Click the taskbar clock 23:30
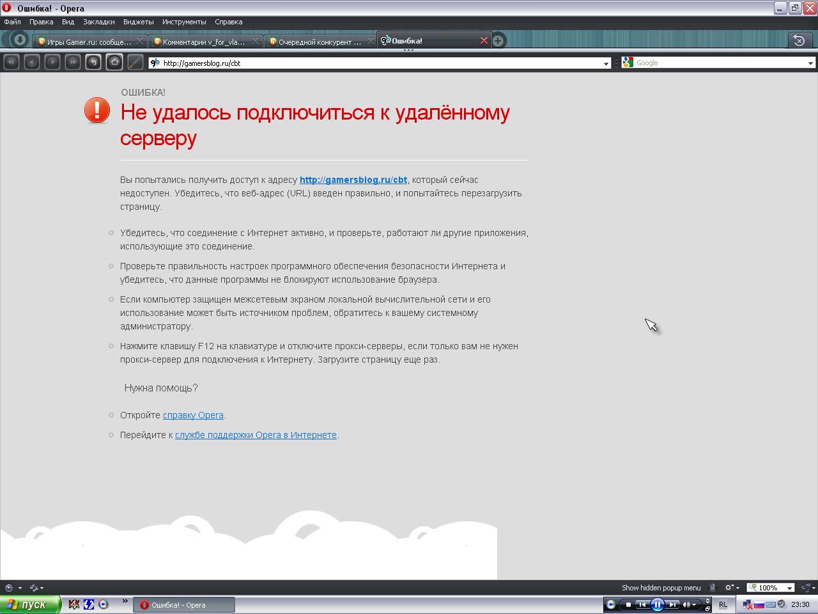The height and width of the screenshot is (614, 818). (800, 604)
